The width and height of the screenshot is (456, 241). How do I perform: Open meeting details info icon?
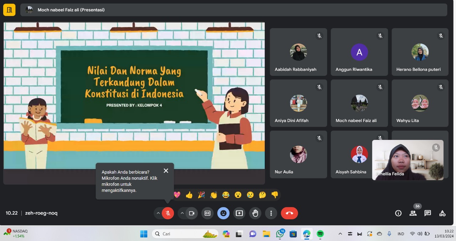tap(398, 213)
